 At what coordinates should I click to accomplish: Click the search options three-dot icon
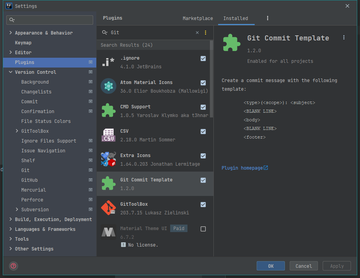click(x=205, y=33)
